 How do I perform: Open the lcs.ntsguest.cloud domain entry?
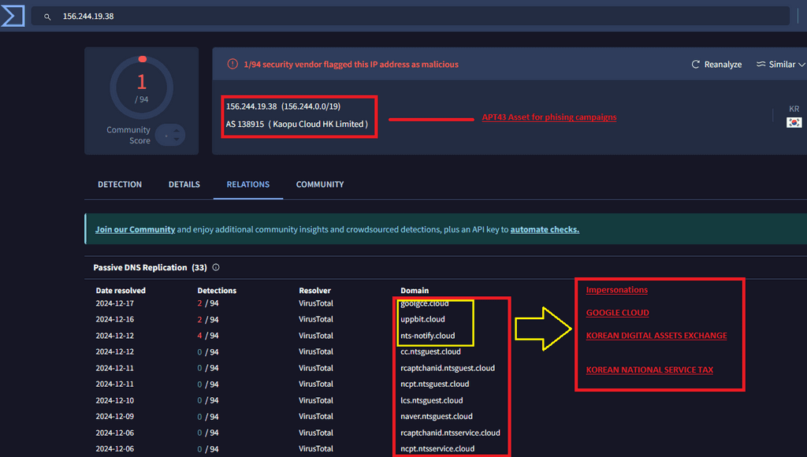point(432,400)
